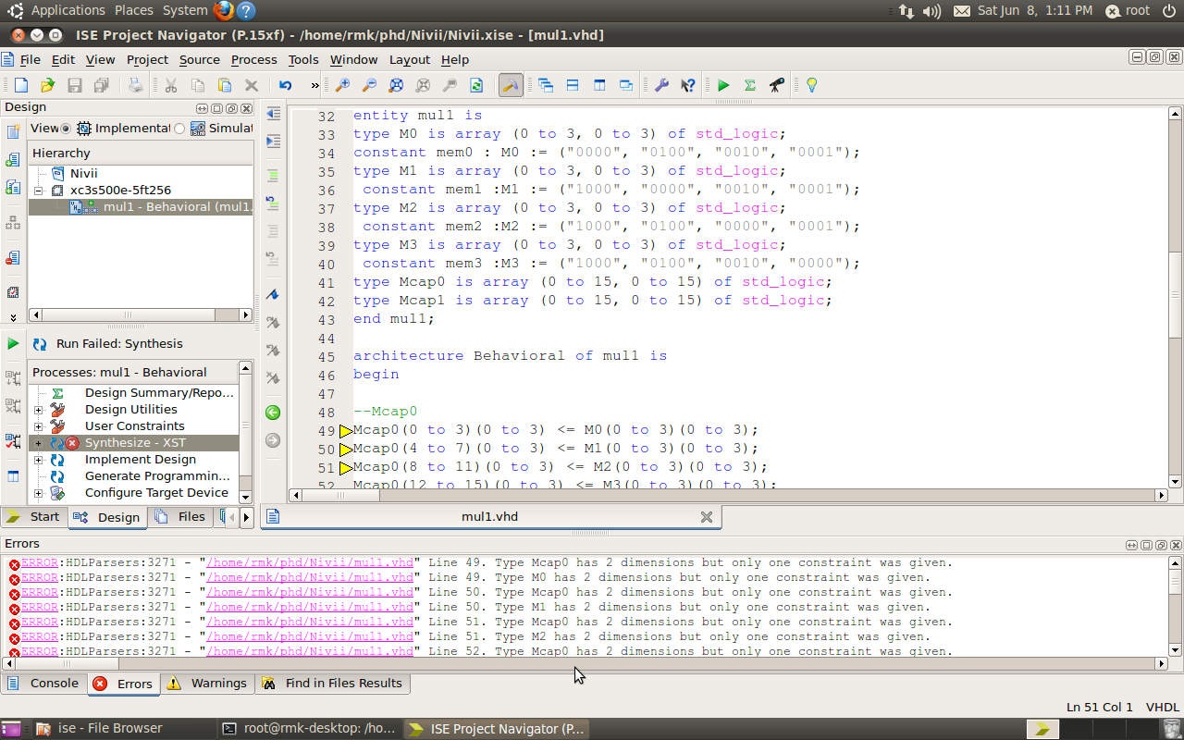Select Synthesize - XST in the Processes list
This screenshot has width=1184, height=740.
(x=135, y=443)
